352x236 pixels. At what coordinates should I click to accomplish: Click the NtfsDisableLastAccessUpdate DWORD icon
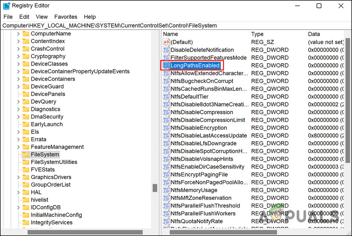point(166,136)
